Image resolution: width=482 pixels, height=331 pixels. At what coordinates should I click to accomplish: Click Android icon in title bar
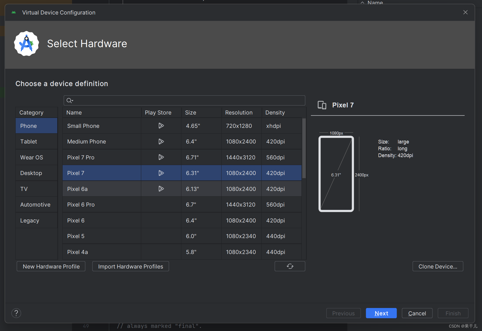click(14, 13)
